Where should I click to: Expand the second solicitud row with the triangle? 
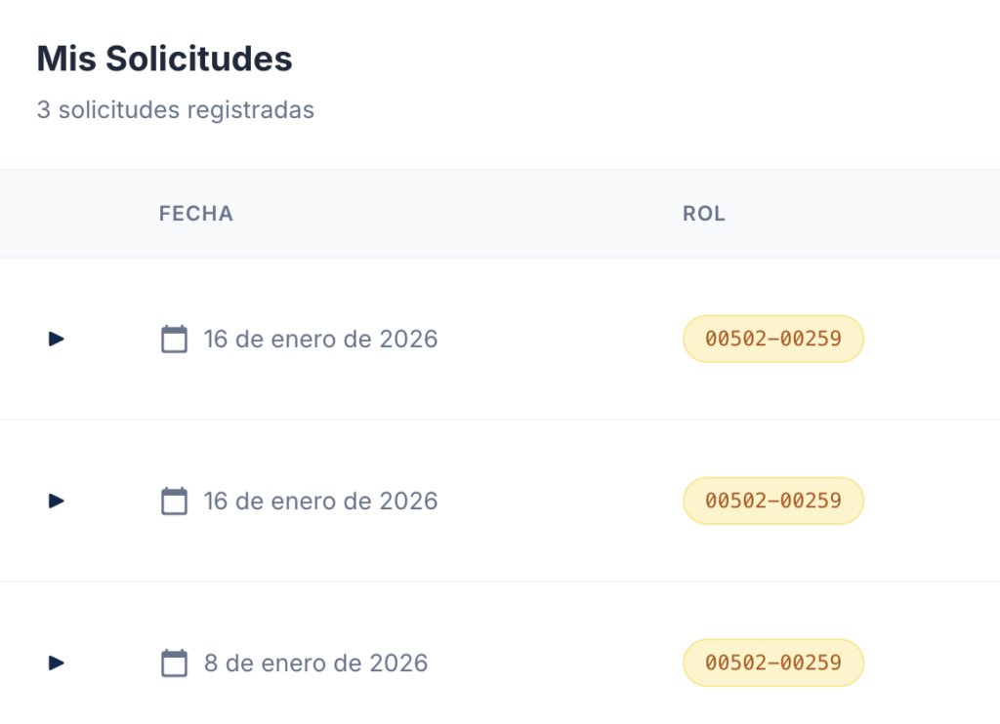tap(57, 502)
